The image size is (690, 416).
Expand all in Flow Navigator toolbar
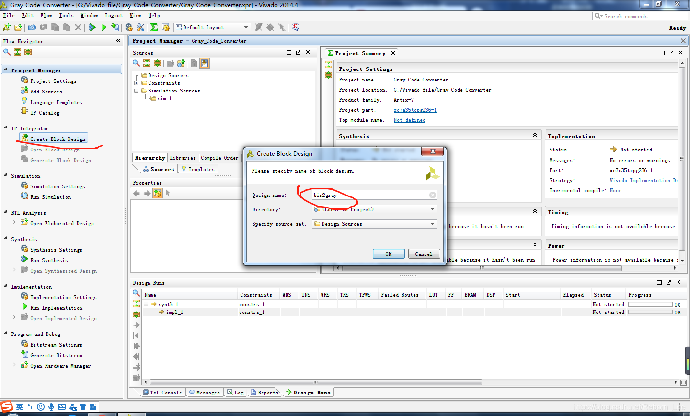coord(28,52)
